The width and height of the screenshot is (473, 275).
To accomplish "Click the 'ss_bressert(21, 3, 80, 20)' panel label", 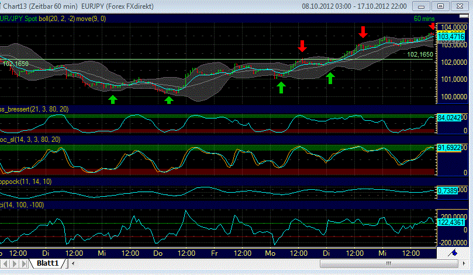I will point(34,109).
